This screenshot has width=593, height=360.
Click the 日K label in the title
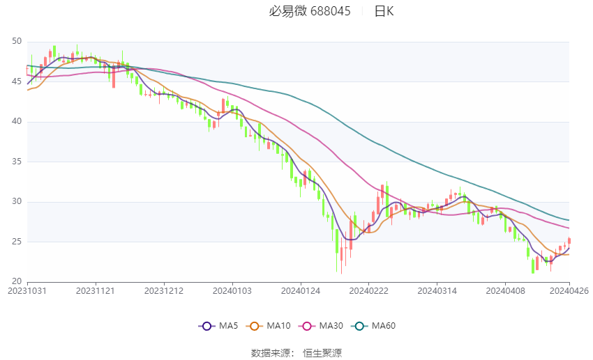point(384,11)
